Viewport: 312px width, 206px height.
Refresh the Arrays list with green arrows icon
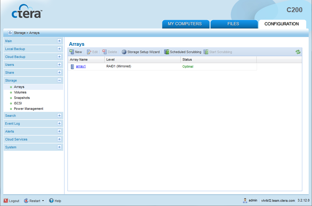tap(298, 52)
